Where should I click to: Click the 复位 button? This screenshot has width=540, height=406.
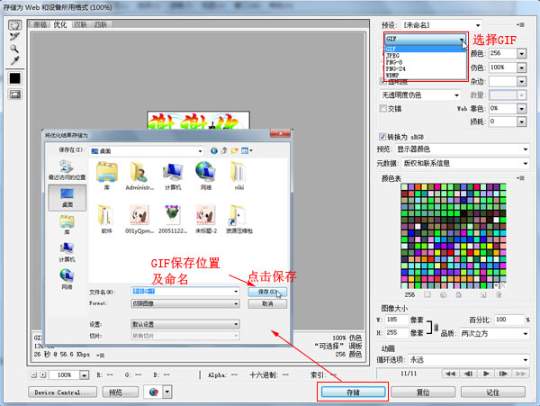click(423, 392)
